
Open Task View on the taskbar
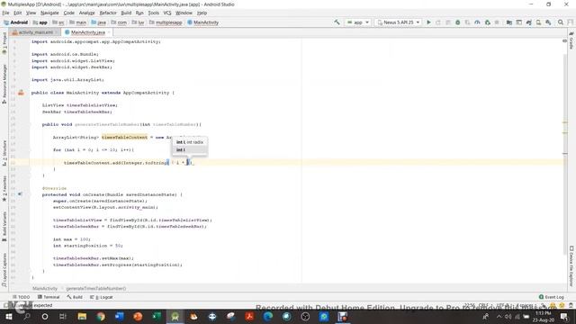tap(63, 316)
